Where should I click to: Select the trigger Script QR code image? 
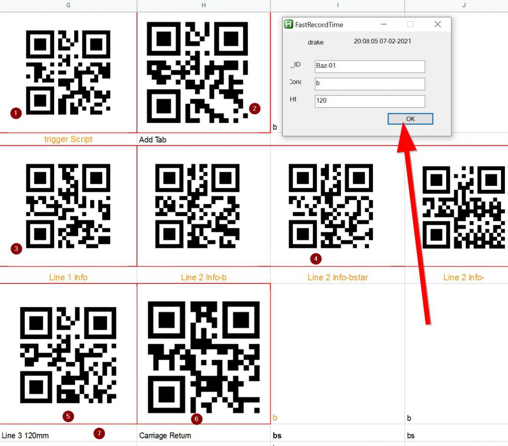point(68,72)
